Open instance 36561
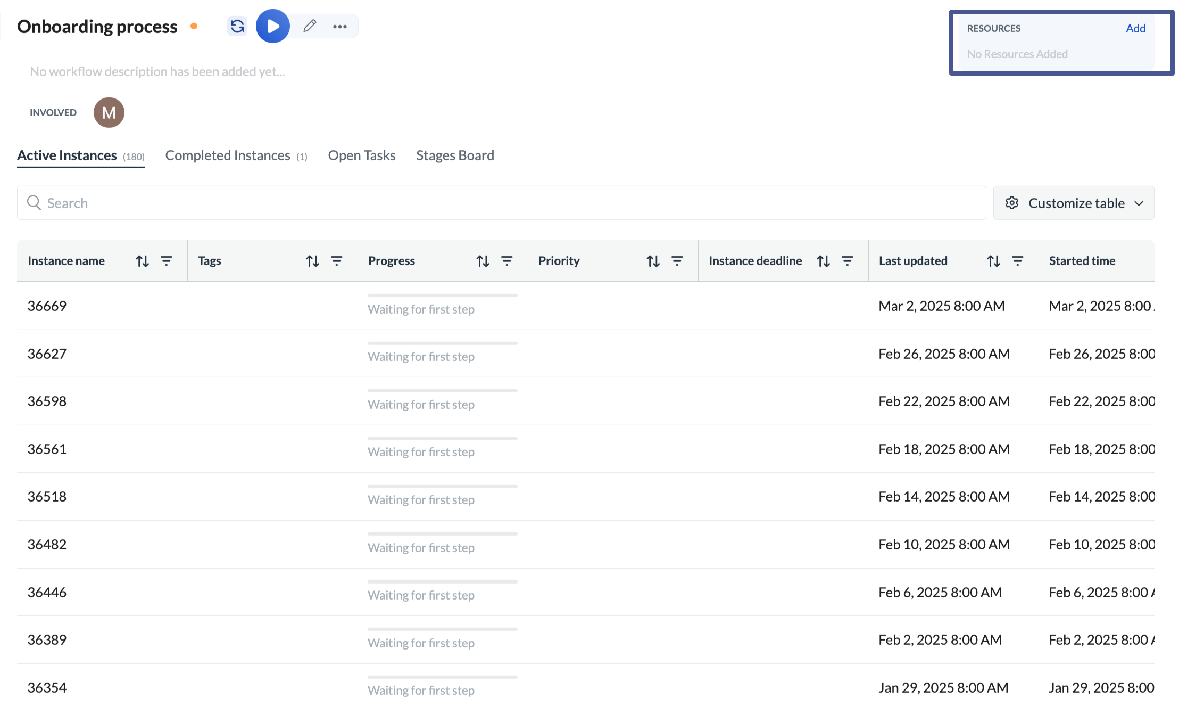1179x706 pixels. [x=47, y=449]
